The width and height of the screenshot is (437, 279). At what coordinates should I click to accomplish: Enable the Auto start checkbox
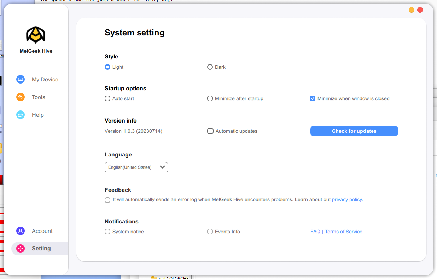107,98
